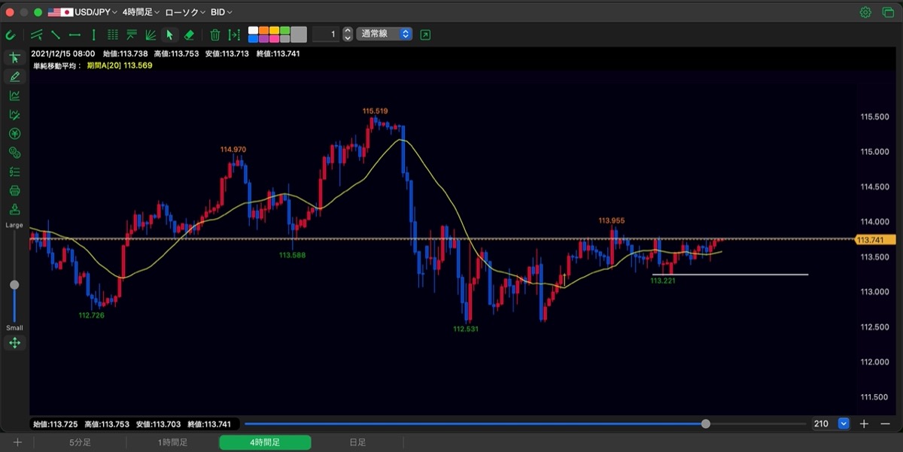The image size is (903, 452).
Task: Open the 通常線 line style dropdown
Action: (384, 34)
